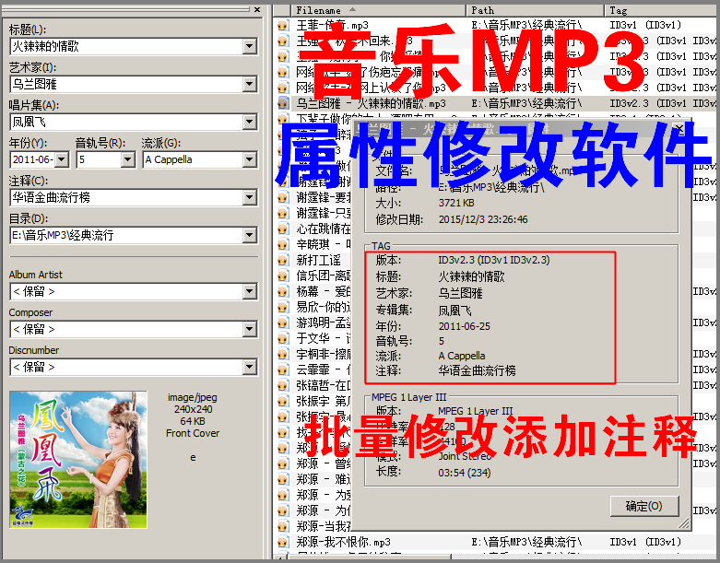Close the tag panel with the X button
Viewport: 720px width, 563px height.
pos(257,9)
